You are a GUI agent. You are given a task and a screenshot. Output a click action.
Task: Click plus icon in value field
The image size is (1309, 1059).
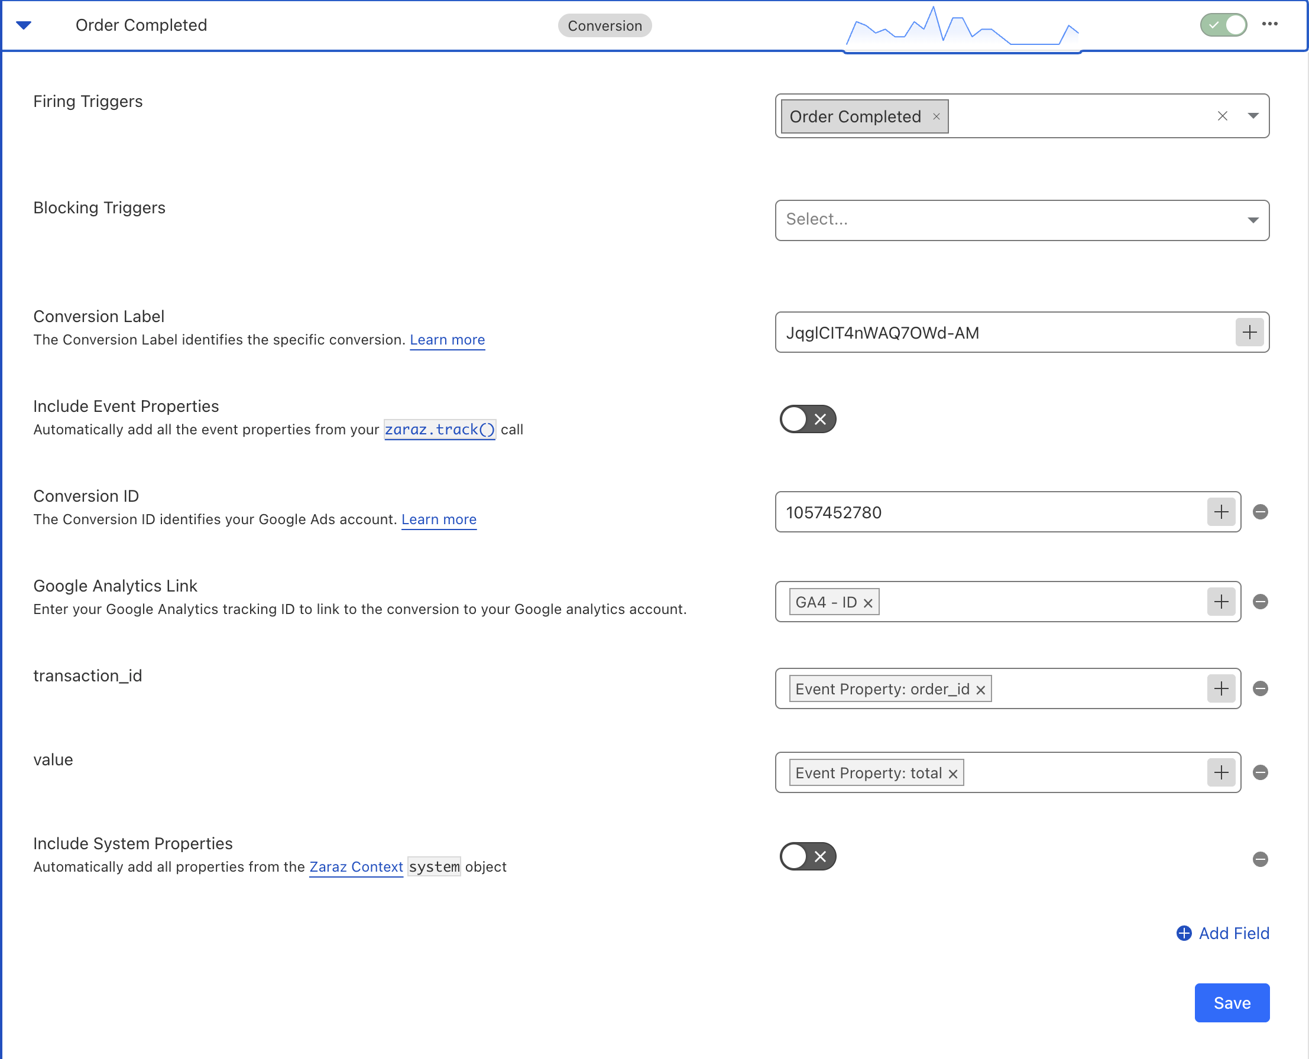pos(1220,773)
